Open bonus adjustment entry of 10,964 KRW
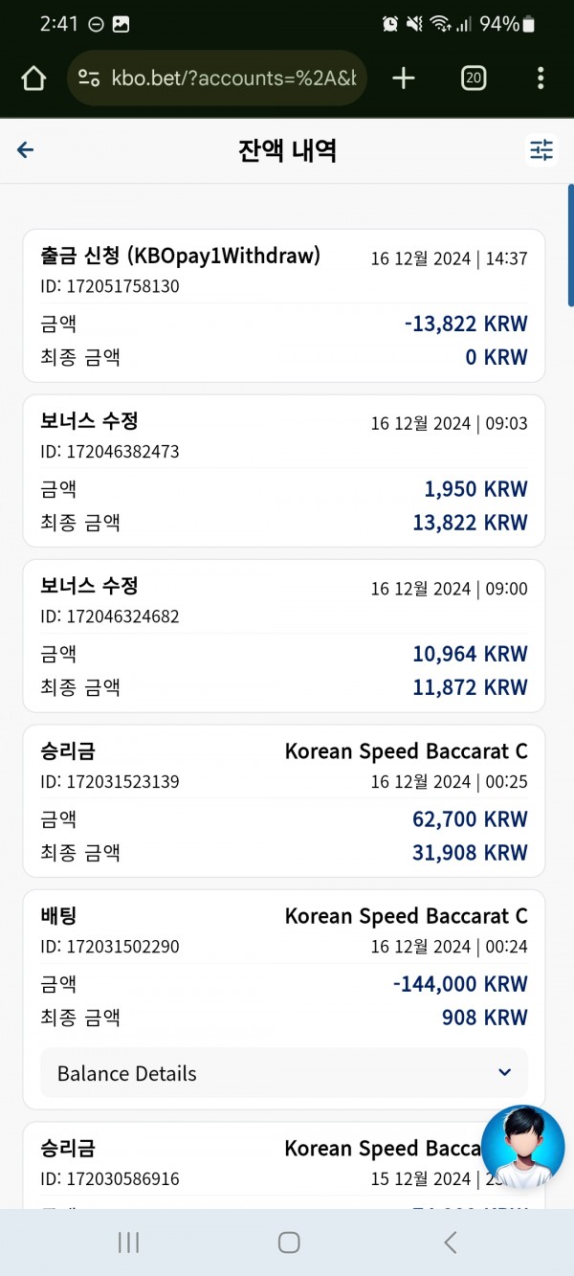This screenshot has width=574, height=1276. [x=284, y=636]
